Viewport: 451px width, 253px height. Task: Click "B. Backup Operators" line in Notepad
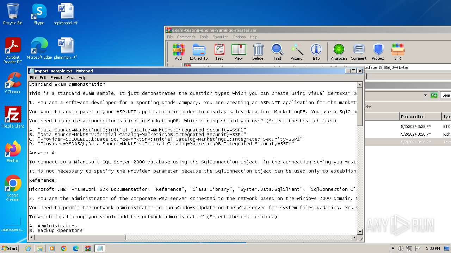56,231
